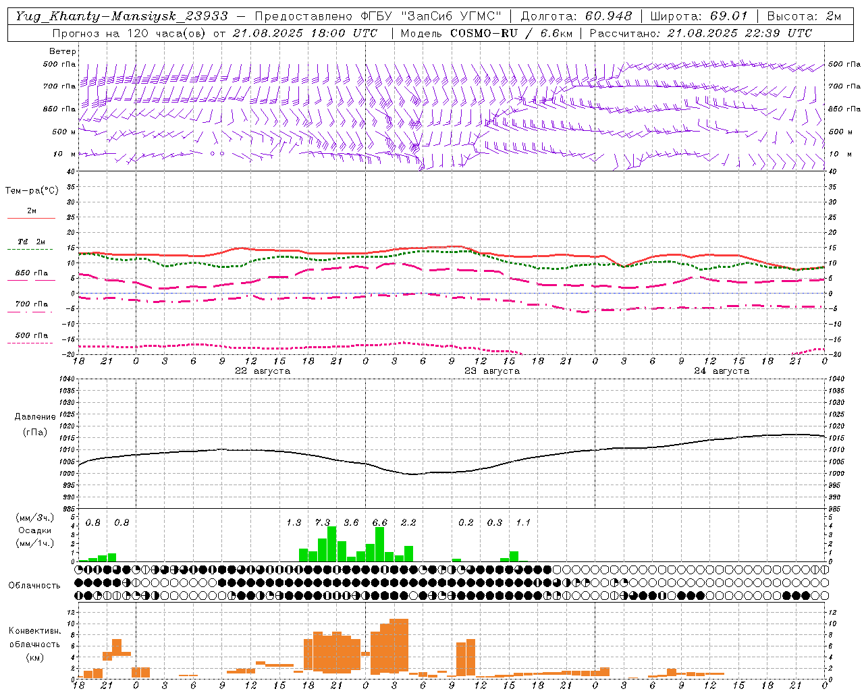Click the Высота: 2м header entry
The height and width of the screenshot is (691, 864).
tap(803, 16)
